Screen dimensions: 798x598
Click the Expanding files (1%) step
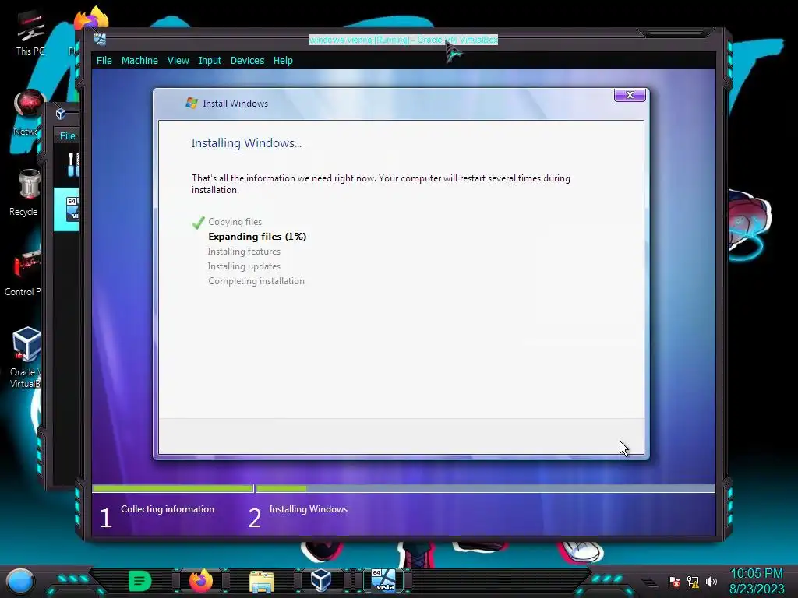(x=257, y=237)
